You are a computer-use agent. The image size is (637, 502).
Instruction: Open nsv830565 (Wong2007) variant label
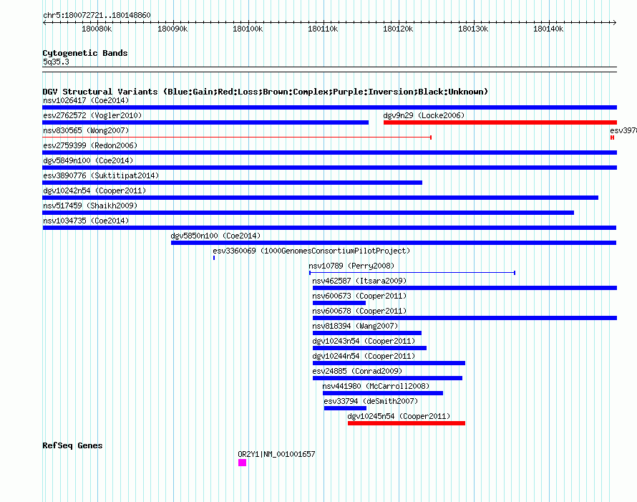pos(86,130)
